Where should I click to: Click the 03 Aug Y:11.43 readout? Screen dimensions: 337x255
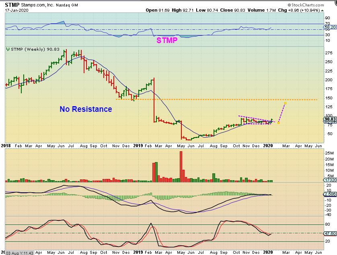tap(20, 253)
